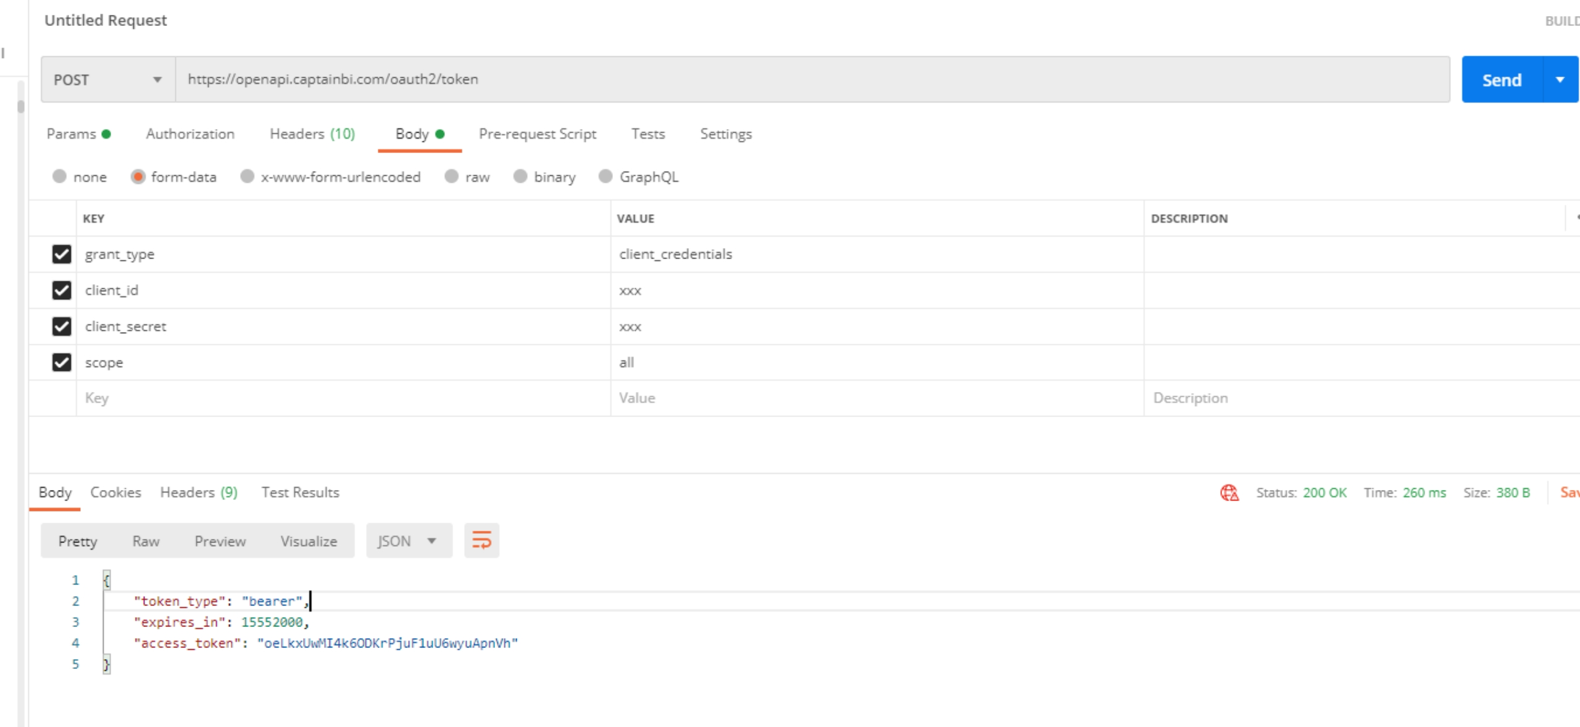Click the expires_in value 15552000
The width and height of the screenshot is (1580, 727).
[x=272, y=622]
